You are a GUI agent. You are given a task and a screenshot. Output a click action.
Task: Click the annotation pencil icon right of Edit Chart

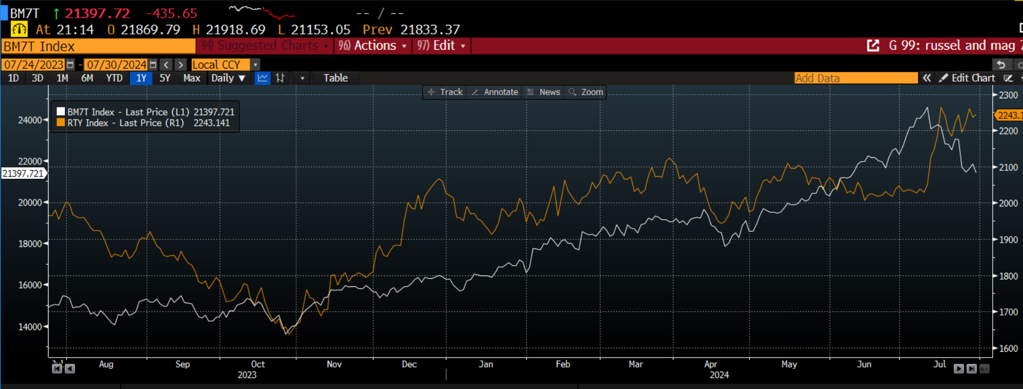pyautogui.click(x=1008, y=78)
